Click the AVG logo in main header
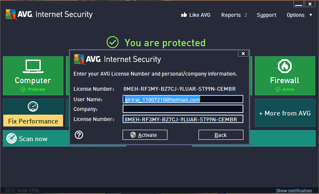 (x=10, y=14)
